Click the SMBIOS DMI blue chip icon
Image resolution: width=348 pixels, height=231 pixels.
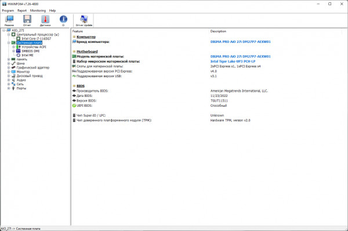pos(19,51)
